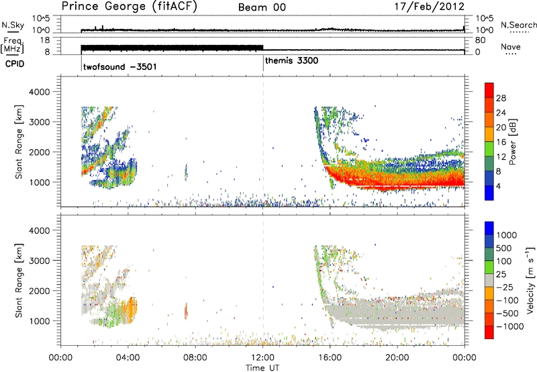Select the '-500' velocity colorbar tick
This screenshot has width=537, height=372.
(508, 314)
